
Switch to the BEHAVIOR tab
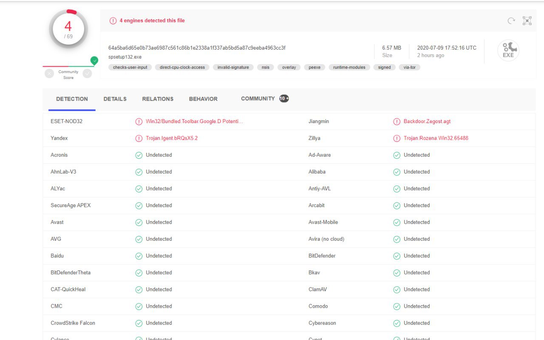[203, 99]
